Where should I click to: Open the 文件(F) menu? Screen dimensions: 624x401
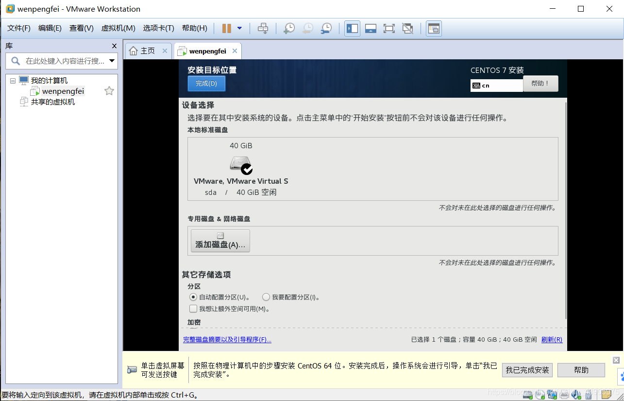(x=19, y=28)
